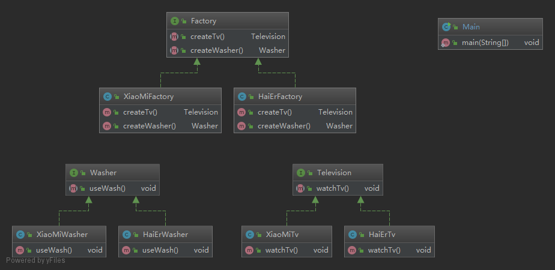Select the XiaoMiWasher class title

[62, 235]
